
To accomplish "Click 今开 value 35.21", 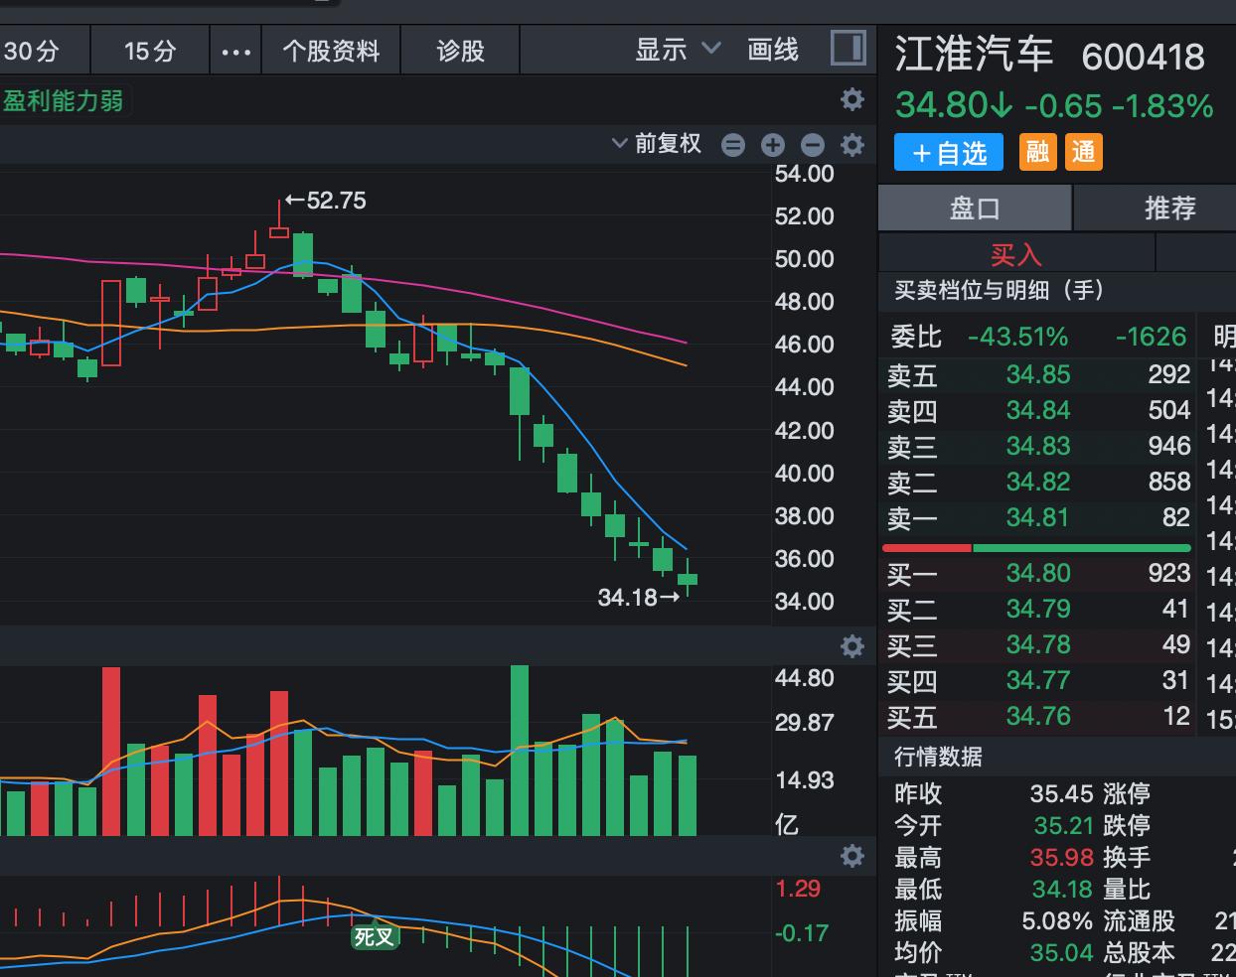I will [1063, 826].
